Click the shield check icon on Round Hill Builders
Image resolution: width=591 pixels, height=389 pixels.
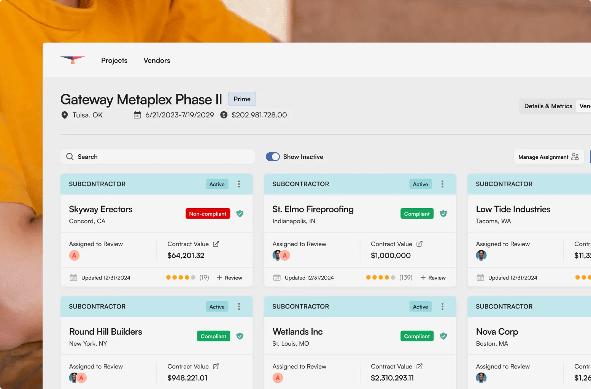[x=240, y=336]
